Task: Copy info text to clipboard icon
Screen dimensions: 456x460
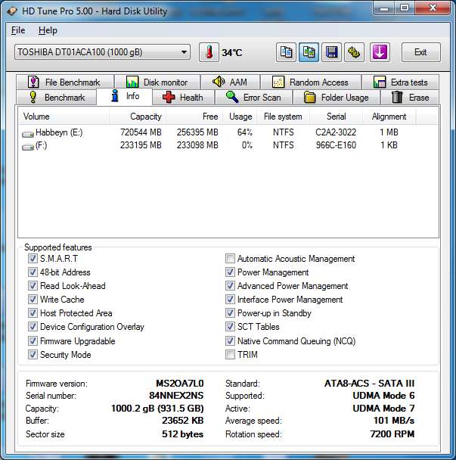Action: (287, 52)
